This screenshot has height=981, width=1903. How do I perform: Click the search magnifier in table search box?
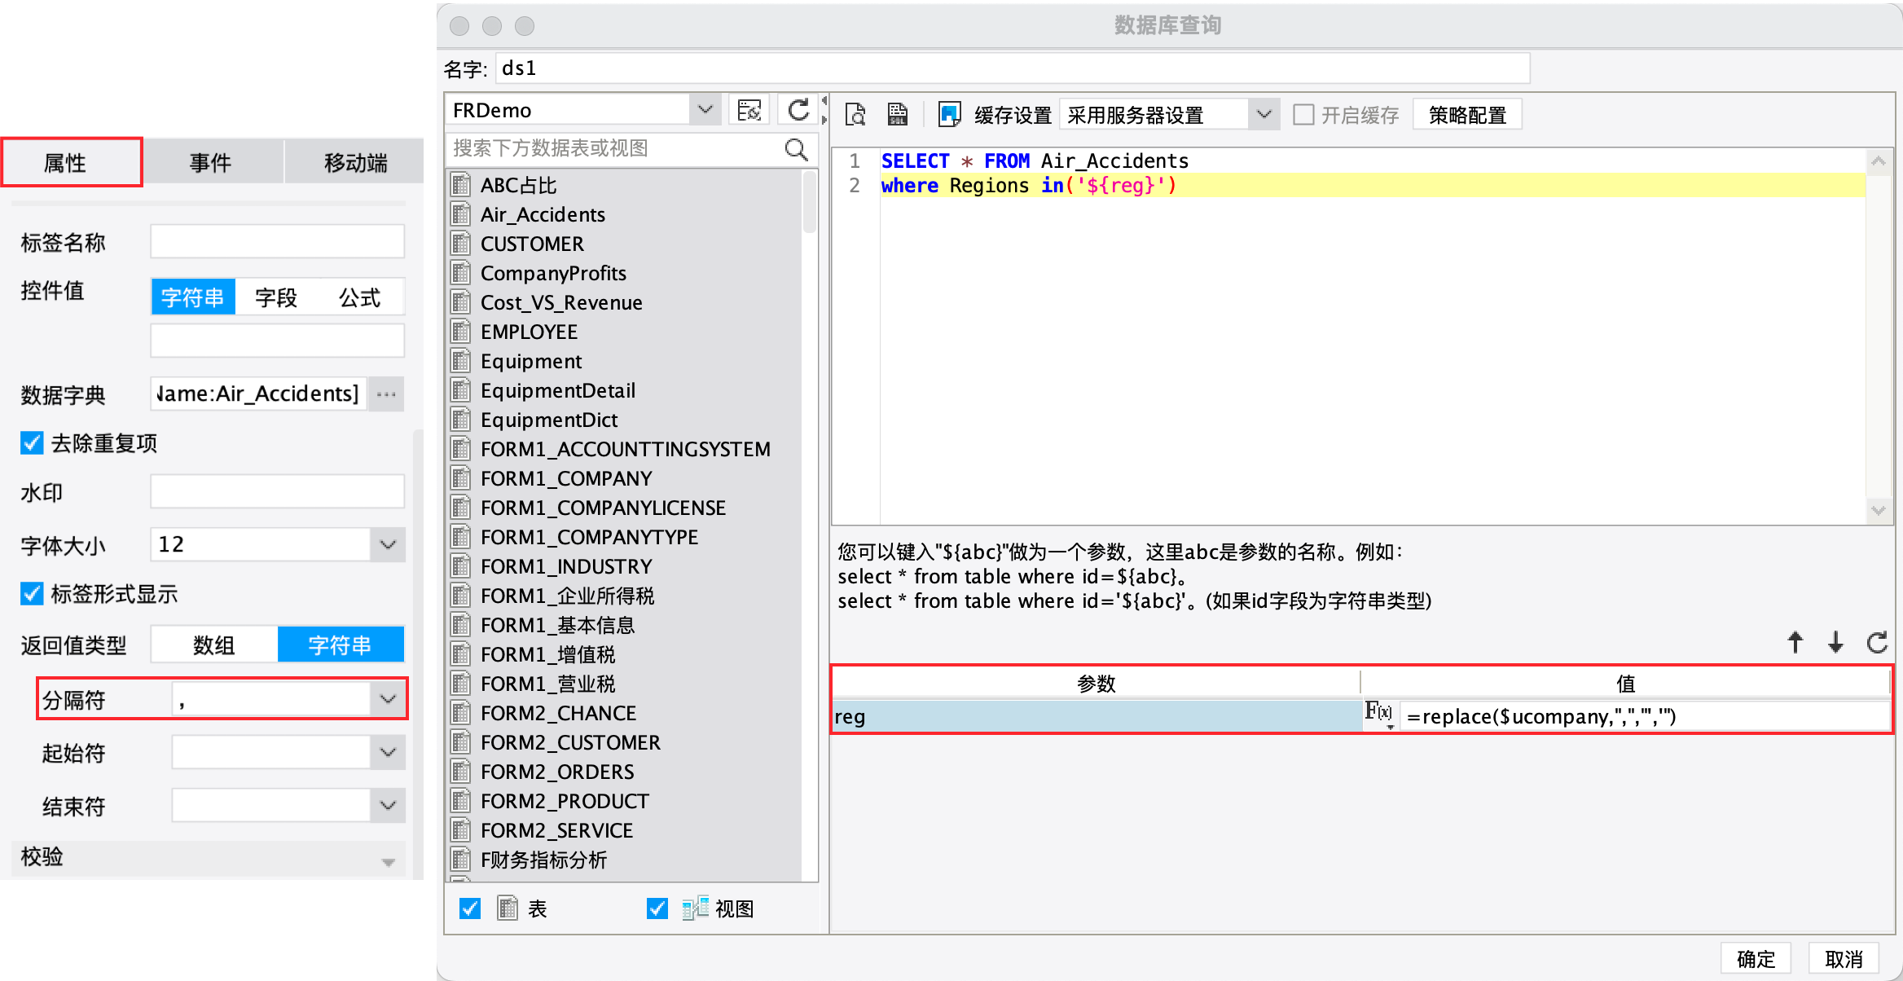coord(796,149)
